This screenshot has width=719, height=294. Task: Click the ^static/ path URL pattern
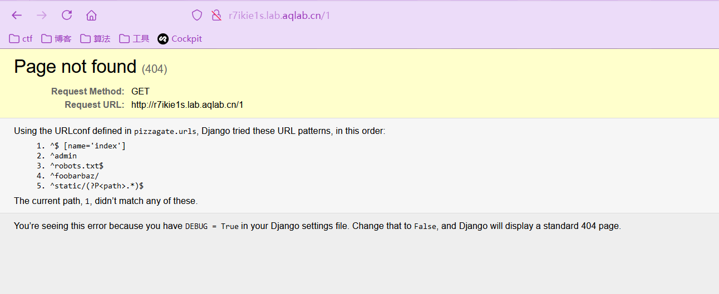coord(97,186)
